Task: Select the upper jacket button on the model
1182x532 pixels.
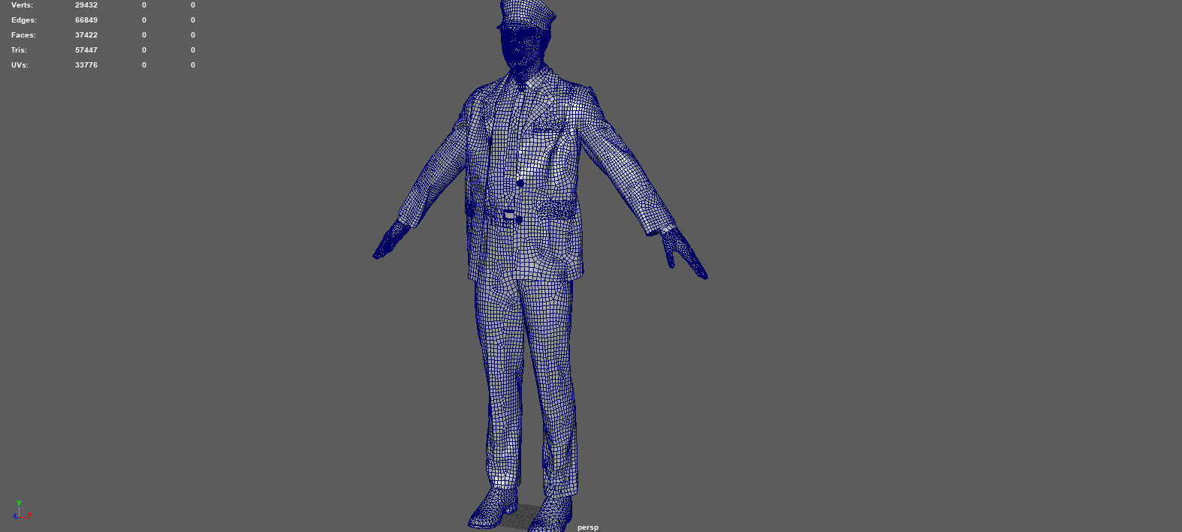Action: [x=519, y=183]
